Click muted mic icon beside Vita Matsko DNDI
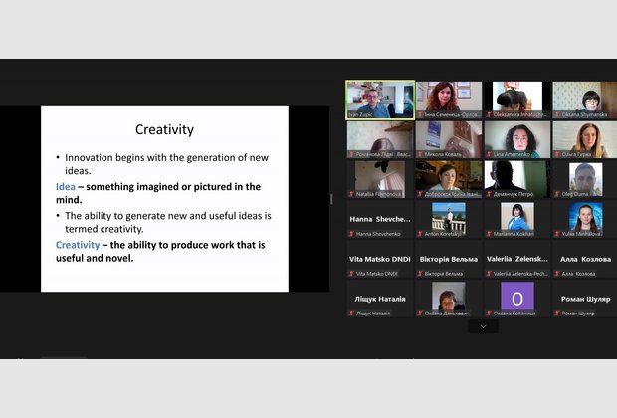 coord(351,274)
